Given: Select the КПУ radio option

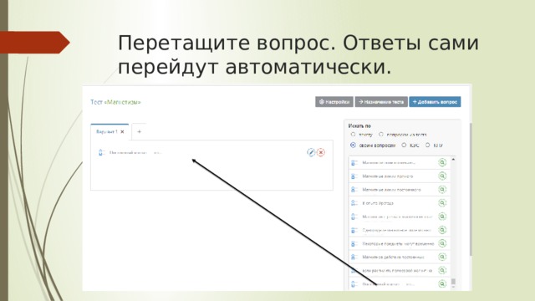Looking at the screenshot, I should [x=427, y=145].
